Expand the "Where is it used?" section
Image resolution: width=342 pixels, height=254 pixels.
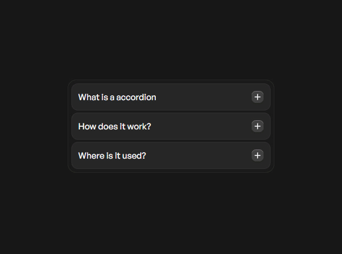tap(170, 155)
